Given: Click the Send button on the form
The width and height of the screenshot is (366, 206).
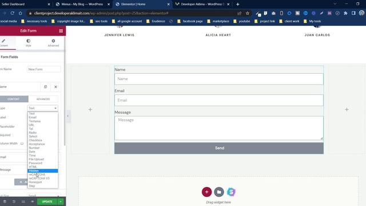Looking at the screenshot, I should pos(219,148).
